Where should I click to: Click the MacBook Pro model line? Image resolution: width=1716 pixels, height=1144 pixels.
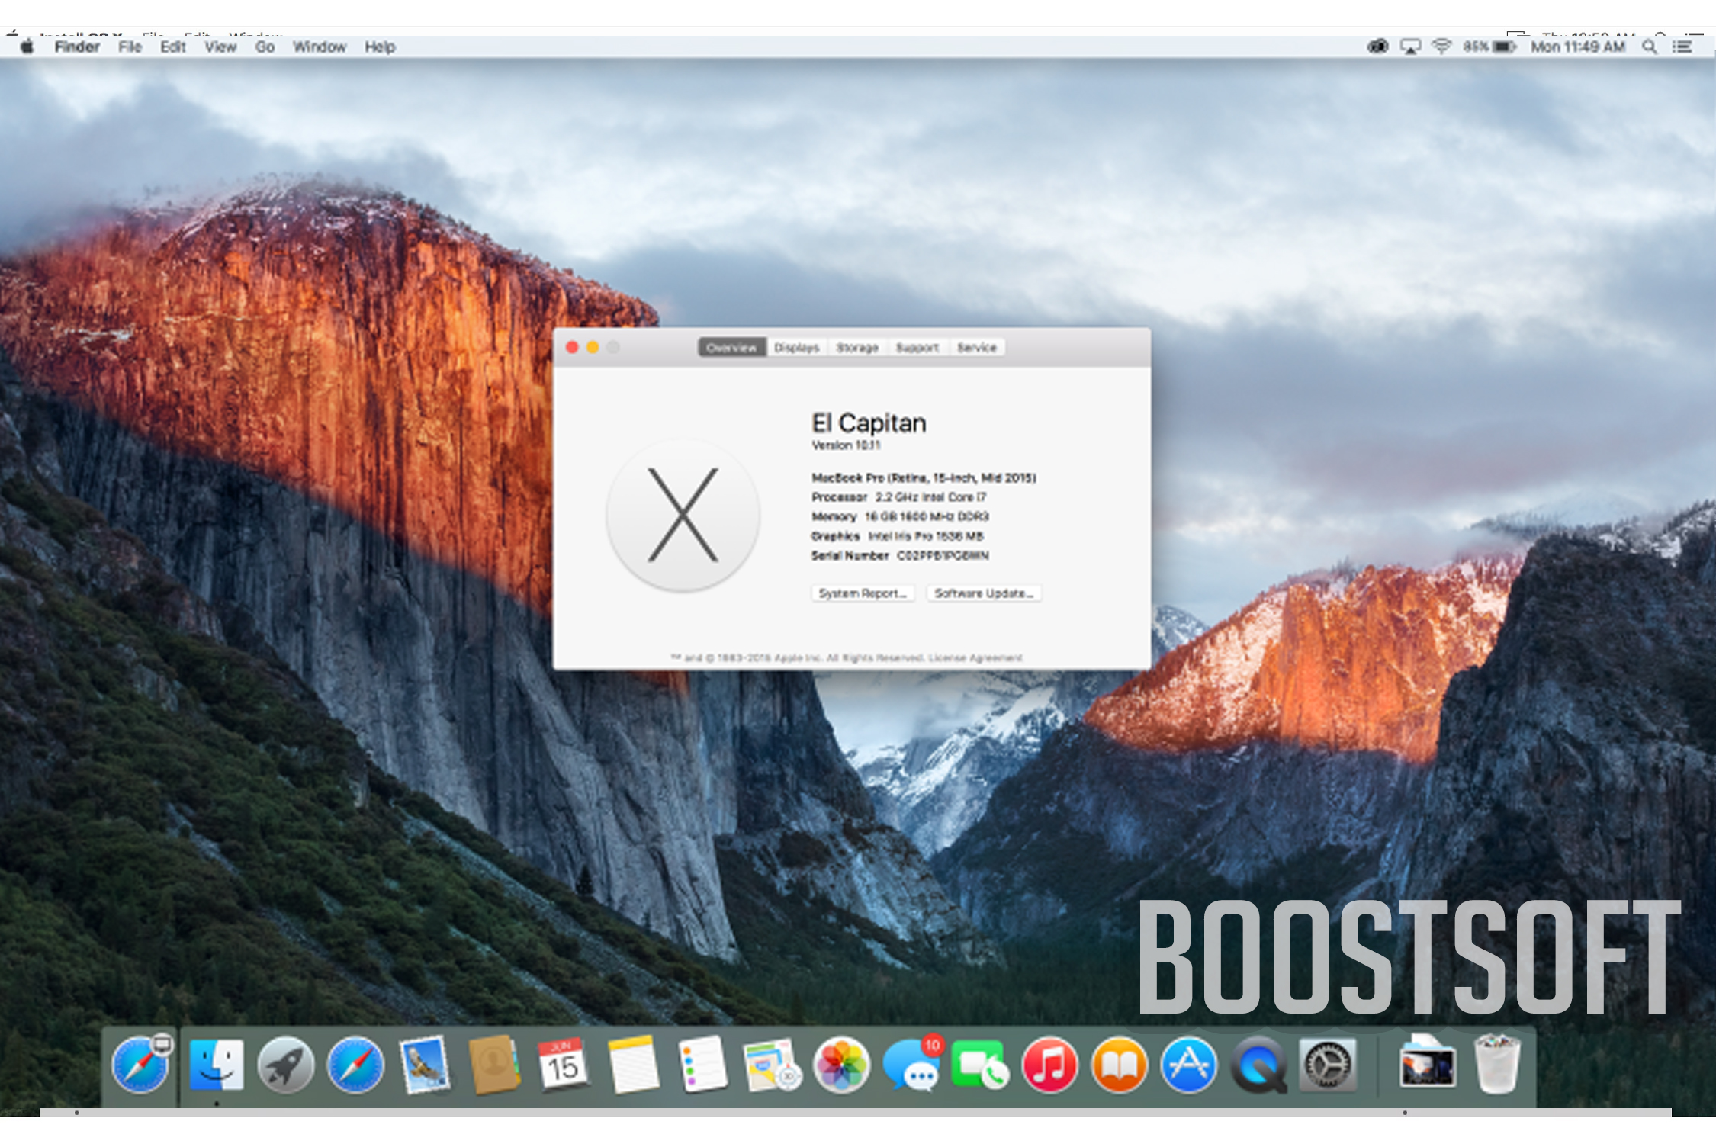[x=924, y=478]
